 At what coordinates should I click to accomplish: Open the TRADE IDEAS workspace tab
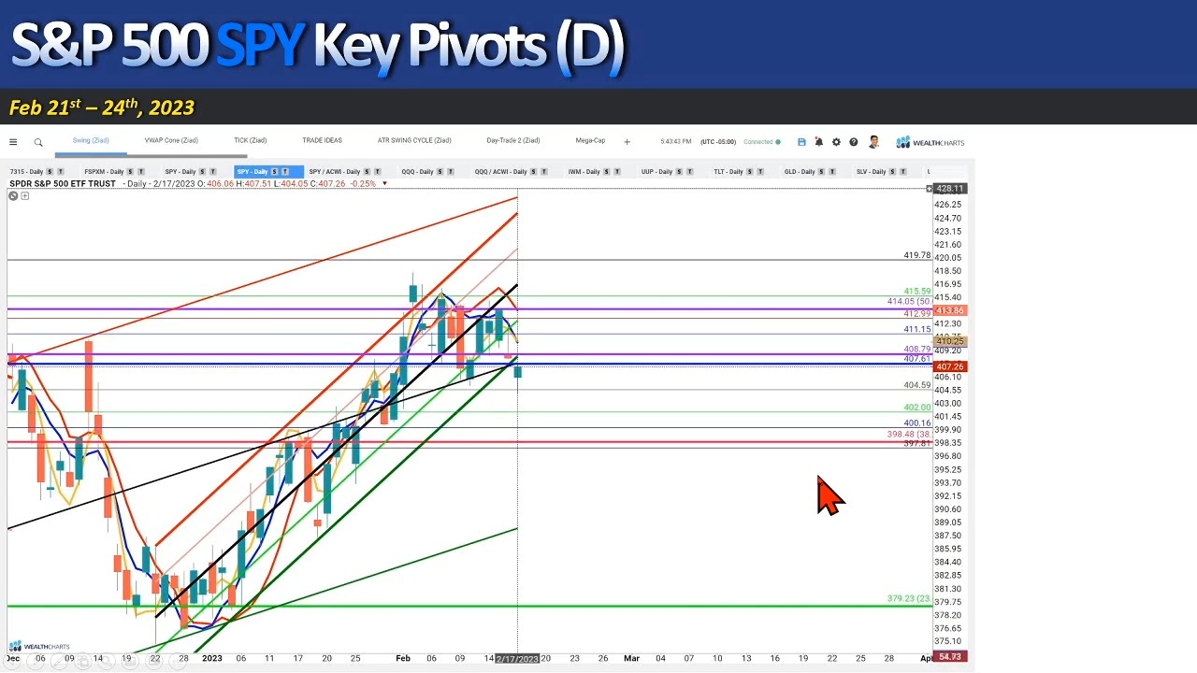pyautogui.click(x=322, y=140)
